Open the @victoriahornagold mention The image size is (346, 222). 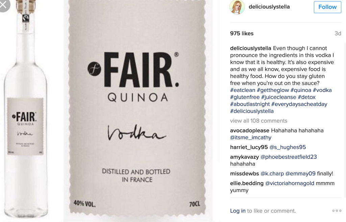click(x=290, y=183)
